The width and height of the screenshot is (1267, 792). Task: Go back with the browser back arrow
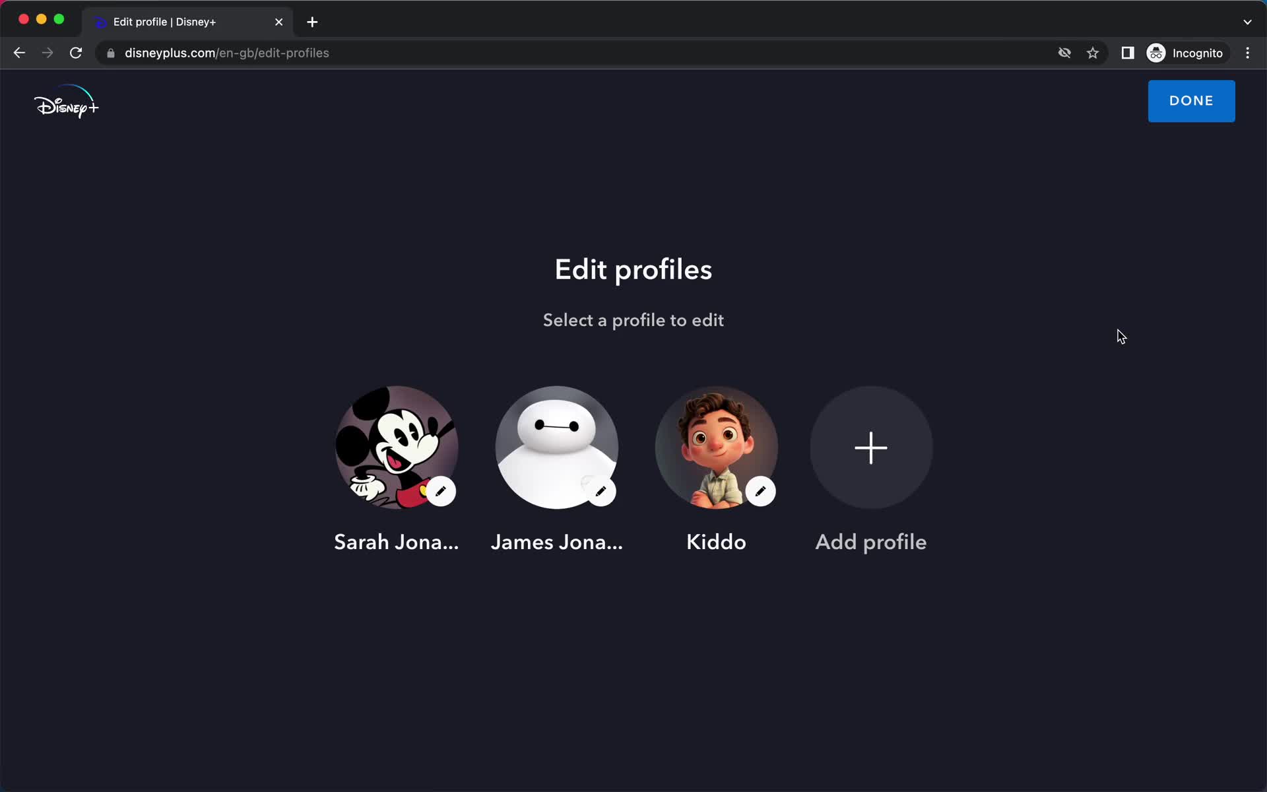click(19, 53)
